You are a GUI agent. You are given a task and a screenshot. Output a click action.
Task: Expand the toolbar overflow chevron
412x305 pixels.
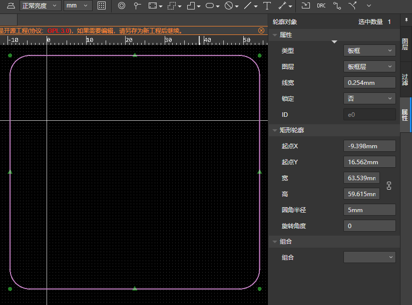pos(369,5)
